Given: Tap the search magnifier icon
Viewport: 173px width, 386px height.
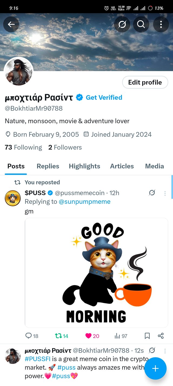Looking at the screenshot, I should coord(141,24).
